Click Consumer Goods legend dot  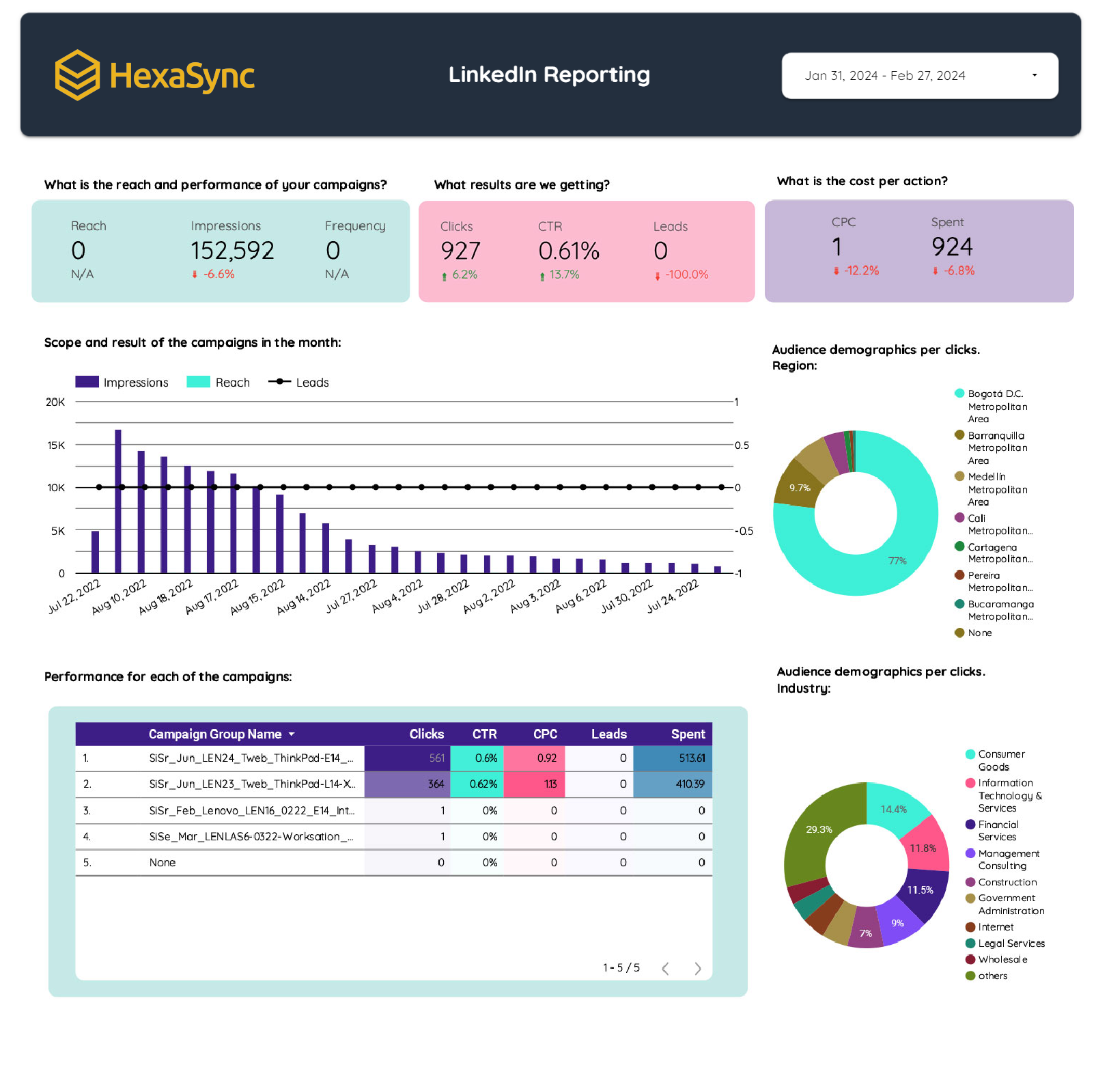970,754
